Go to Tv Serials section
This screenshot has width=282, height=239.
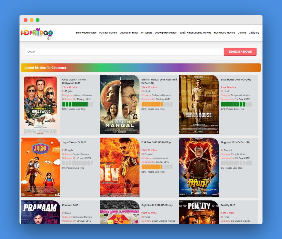click(x=146, y=33)
